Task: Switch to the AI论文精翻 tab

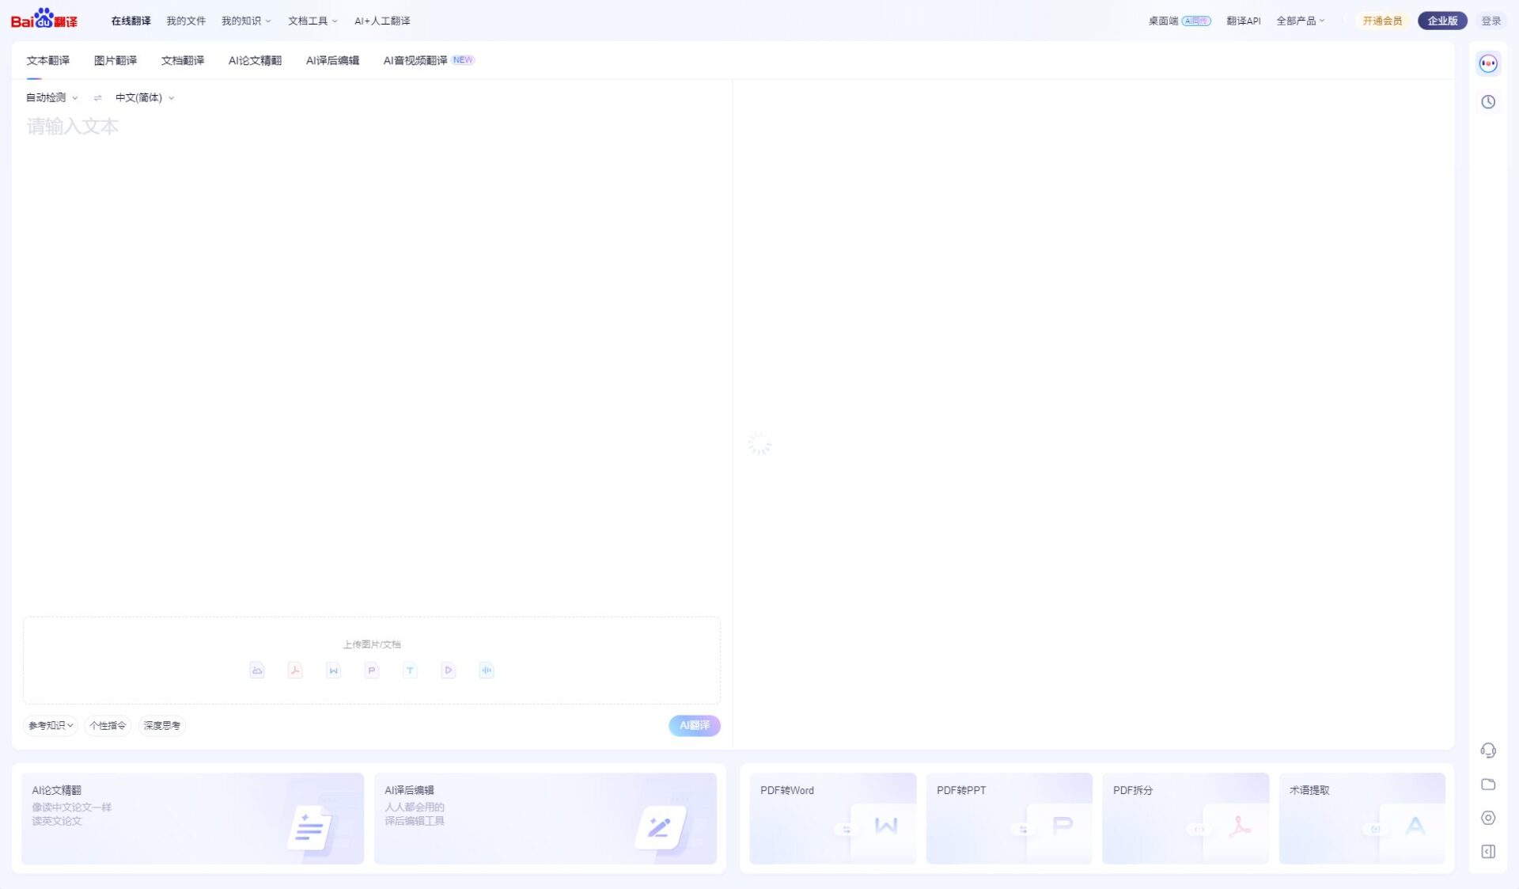Action: pos(255,59)
